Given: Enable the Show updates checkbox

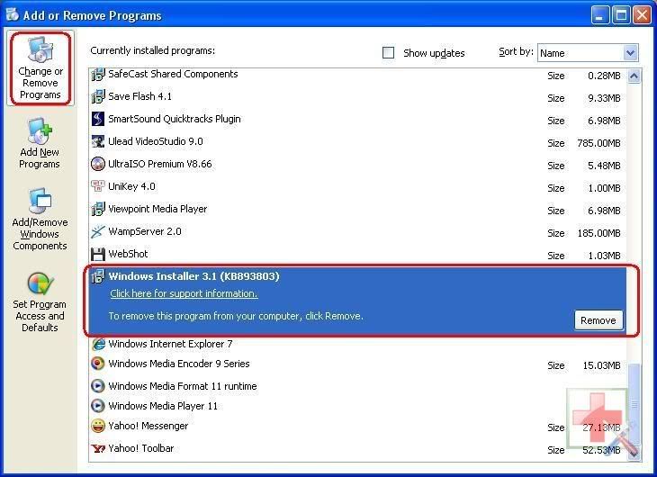Looking at the screenshot, I should 389,53.
